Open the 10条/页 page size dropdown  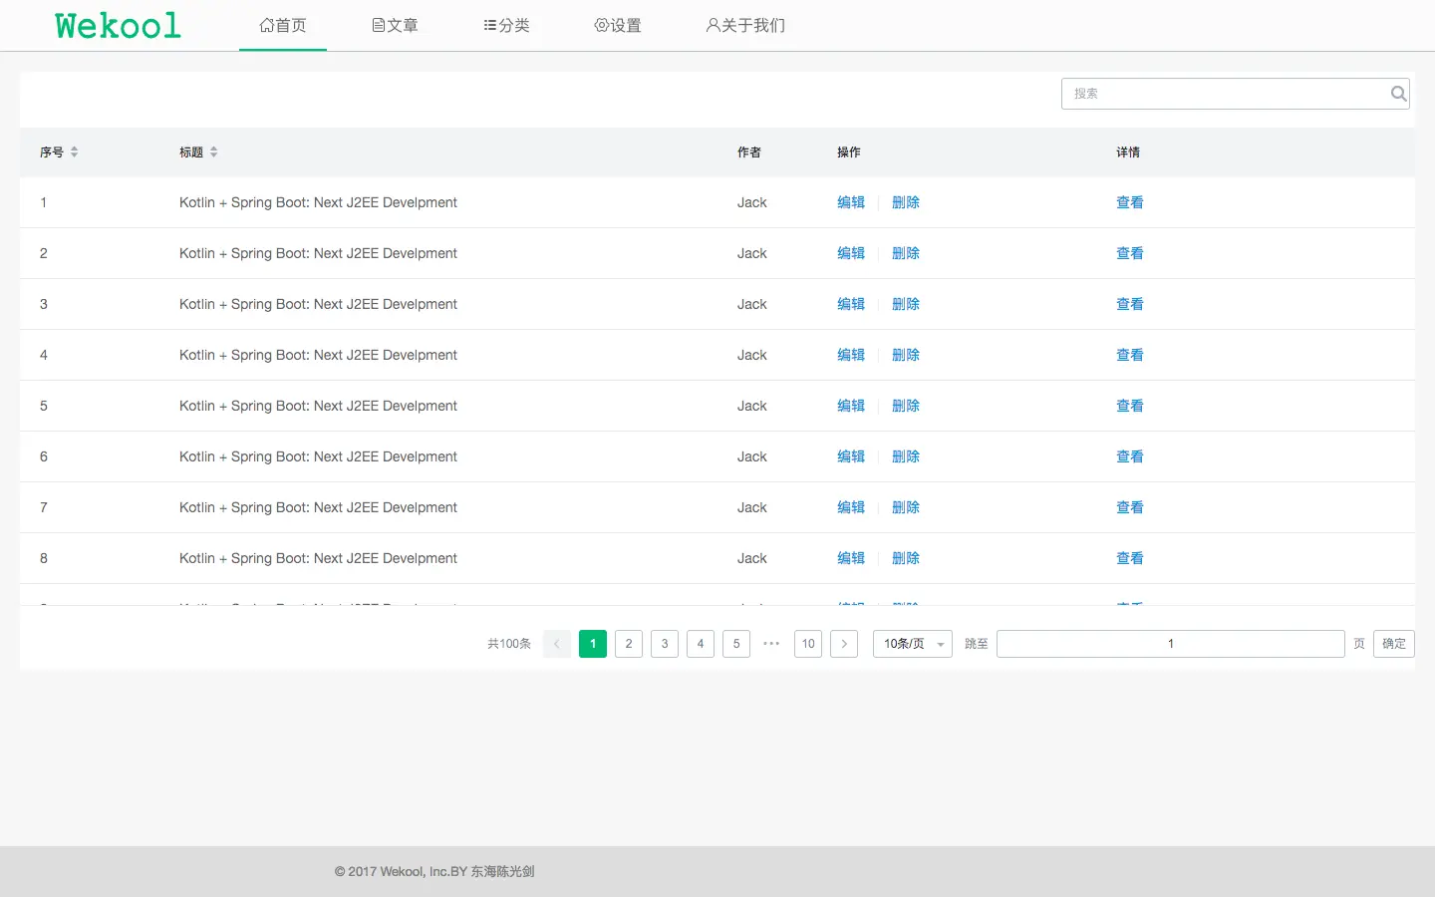[913, 644]
